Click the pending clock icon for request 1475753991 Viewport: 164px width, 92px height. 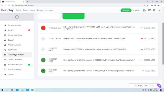(x=43, y=39)
